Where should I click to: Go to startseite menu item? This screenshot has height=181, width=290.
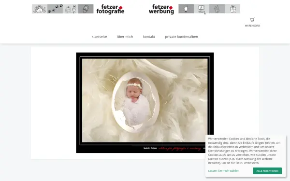click(100, 37)
